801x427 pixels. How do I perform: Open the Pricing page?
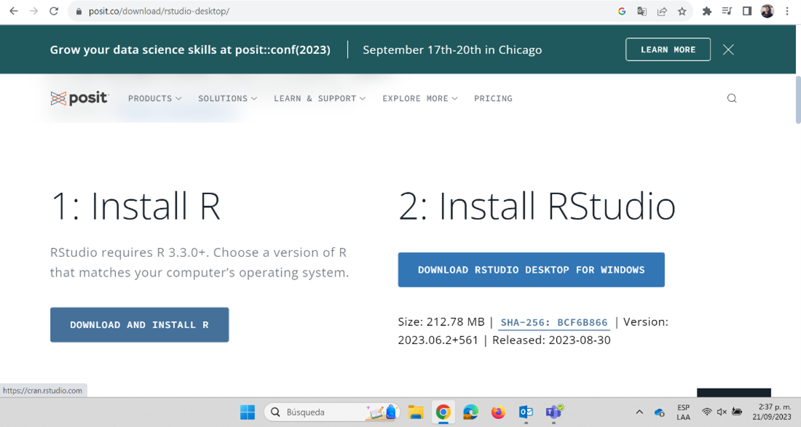[x=493, y=98]
